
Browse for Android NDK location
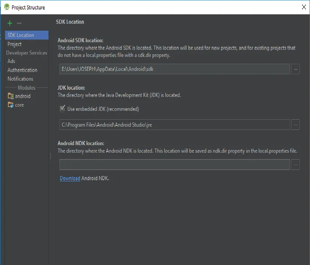point(295,164)
